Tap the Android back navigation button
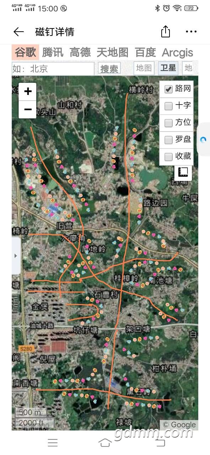Screen dimensions: 210x455 pos(160,443)
